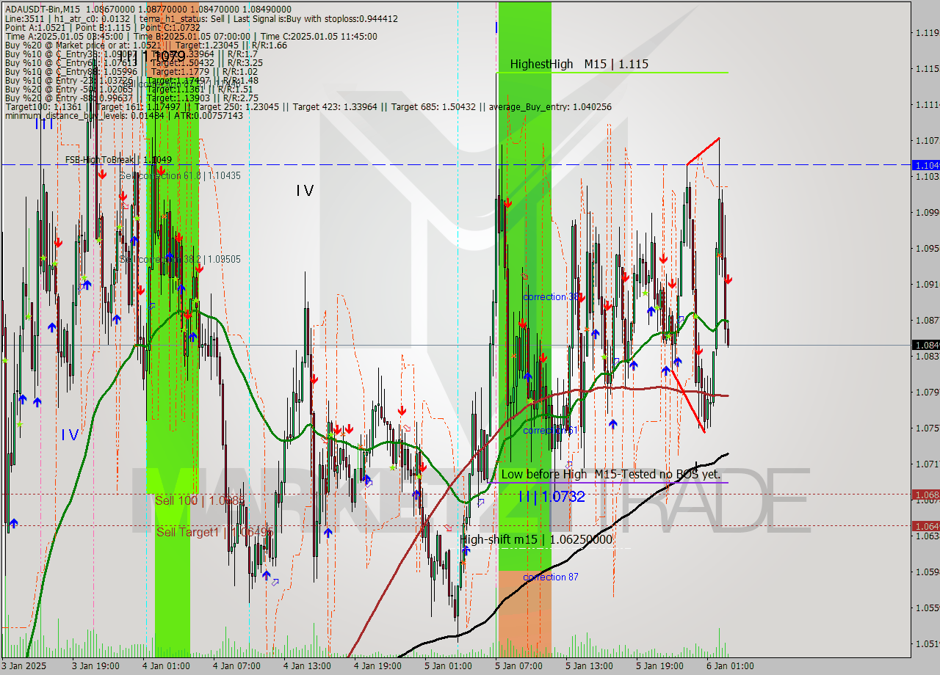Screen dimensions: 940x675
Task: Click the 'Buy %20 @ Entry -50: 1.02065' line
Action: tap(129, 89)
